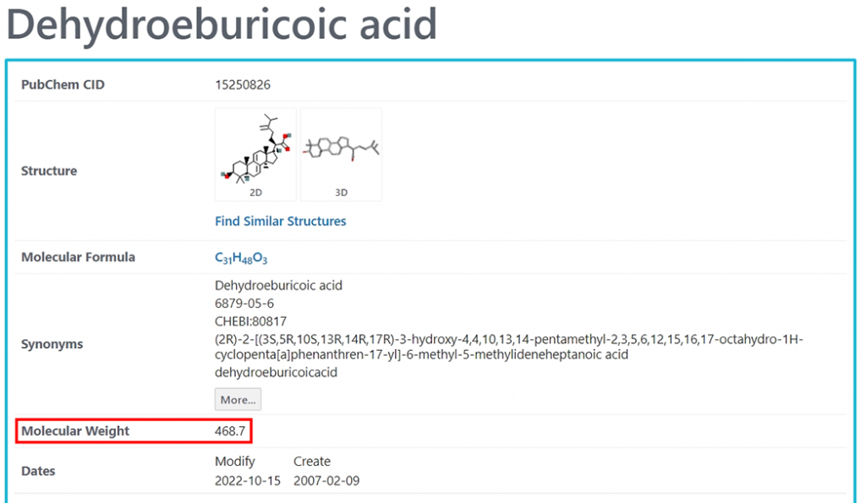Click the PubChem CID number 15250826
866x503 pixels.
click(x=243, y=85)
